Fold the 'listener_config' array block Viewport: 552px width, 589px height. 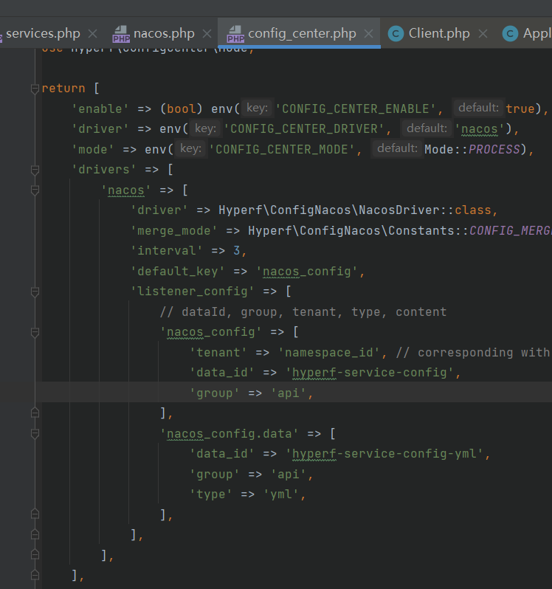35,292
